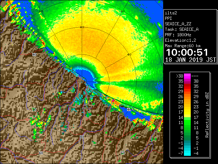Click the "---" legend label
The width and height of the screenshot is (218, 164).
[x=195, y=76]
